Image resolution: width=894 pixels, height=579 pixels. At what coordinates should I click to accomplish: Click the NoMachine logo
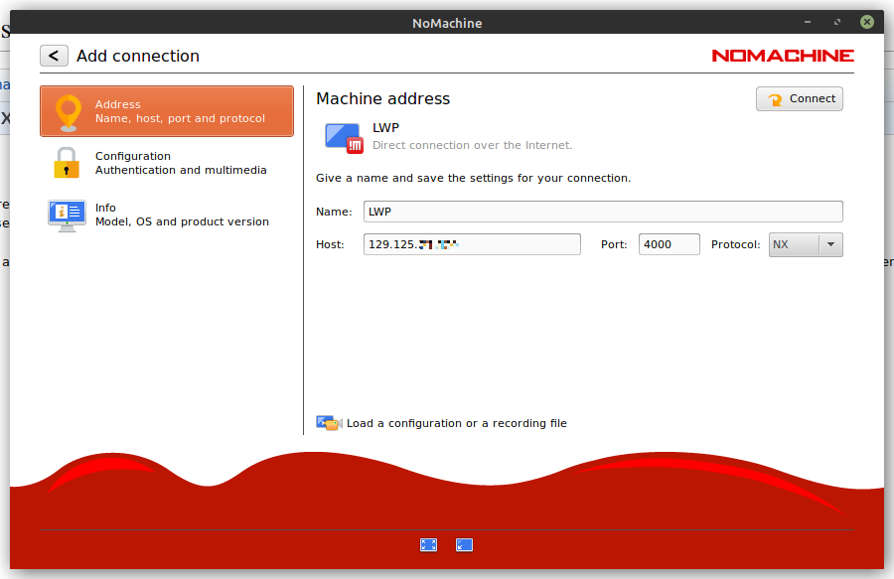pyautogui.click(x=783, y=56)
